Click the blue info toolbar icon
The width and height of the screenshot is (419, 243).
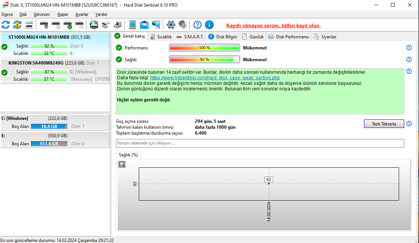[209, 25]
